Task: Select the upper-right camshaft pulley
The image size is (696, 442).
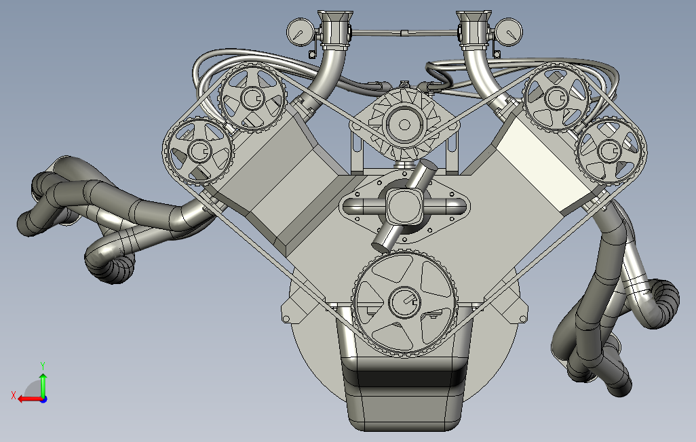Action: coord(556,97)
